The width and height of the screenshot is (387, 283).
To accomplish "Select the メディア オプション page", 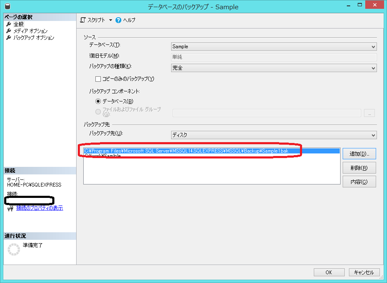I will (x=31, y=31).
